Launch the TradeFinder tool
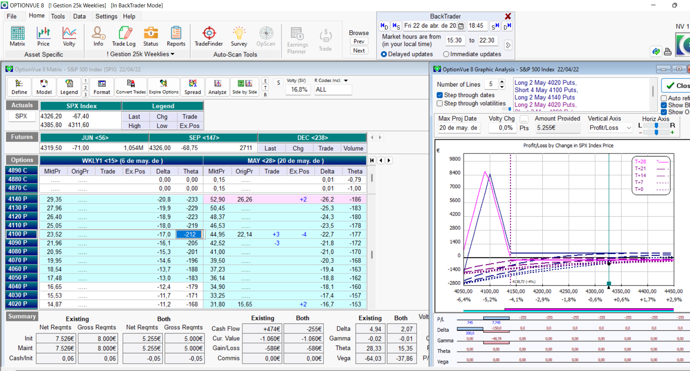The height and width of the screenshot is (371, 690). 209,36
